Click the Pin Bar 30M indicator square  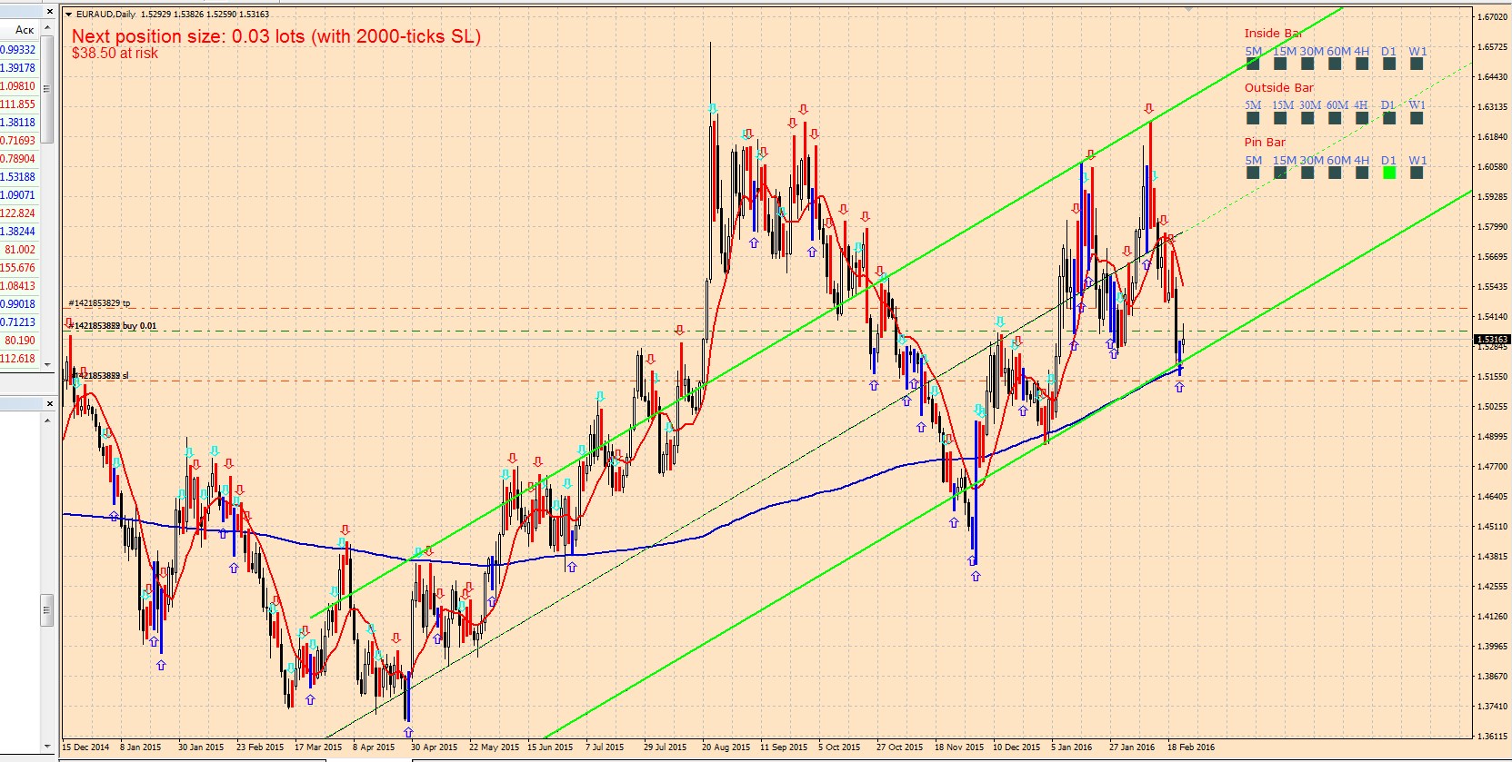pos(1307,173)
